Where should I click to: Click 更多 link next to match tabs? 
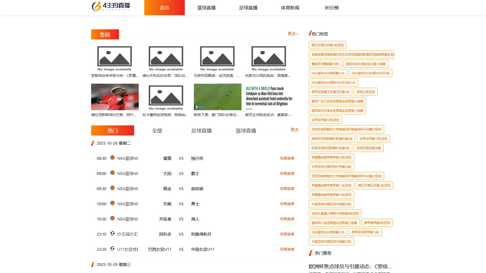tap(294, 130)
